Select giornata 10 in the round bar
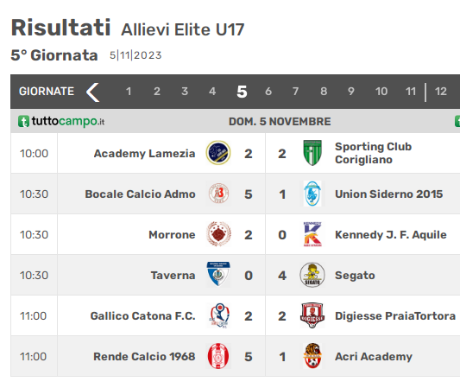Viewport: 460px width, 388px height. [381, 92]
